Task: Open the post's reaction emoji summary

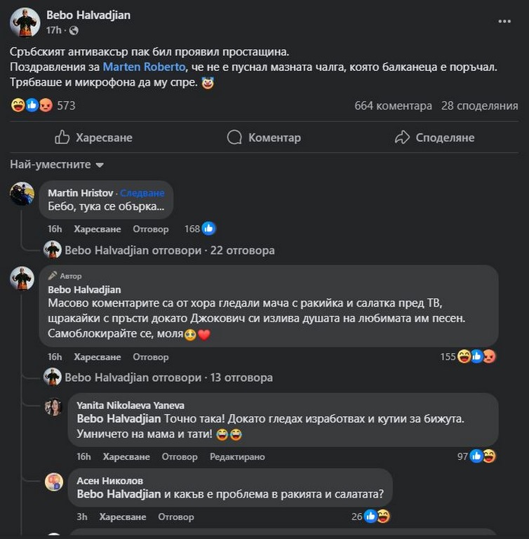Action: (32, 106)
